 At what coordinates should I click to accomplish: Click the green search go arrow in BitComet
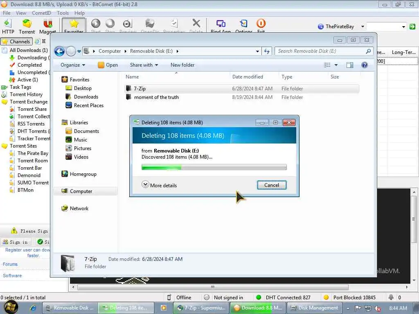click(412, 27)
